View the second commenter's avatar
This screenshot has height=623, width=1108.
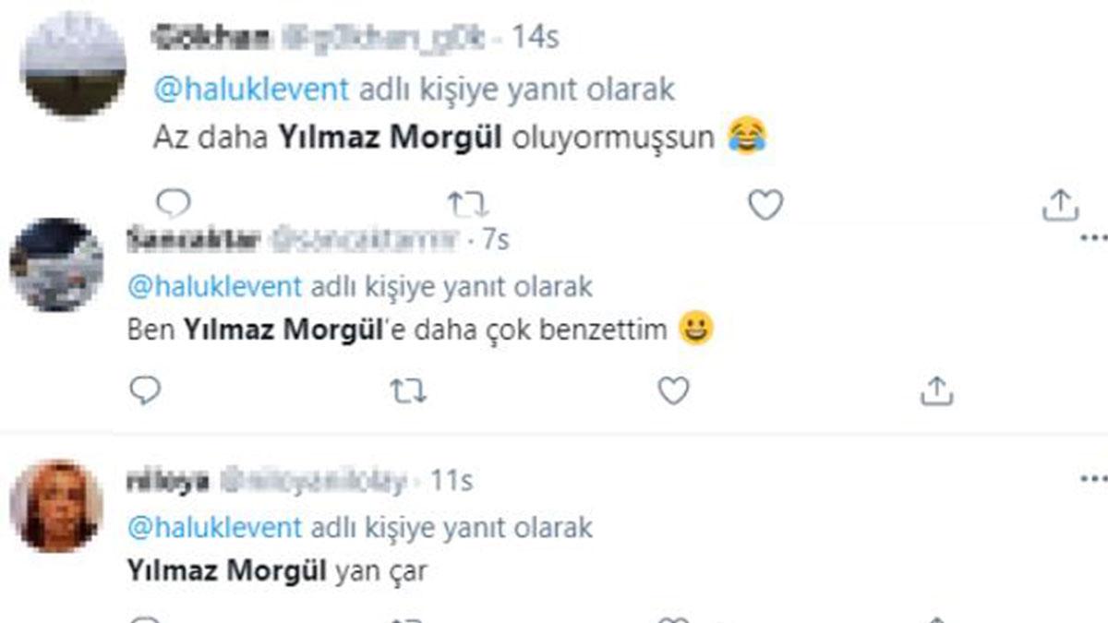tap(56, 265)
